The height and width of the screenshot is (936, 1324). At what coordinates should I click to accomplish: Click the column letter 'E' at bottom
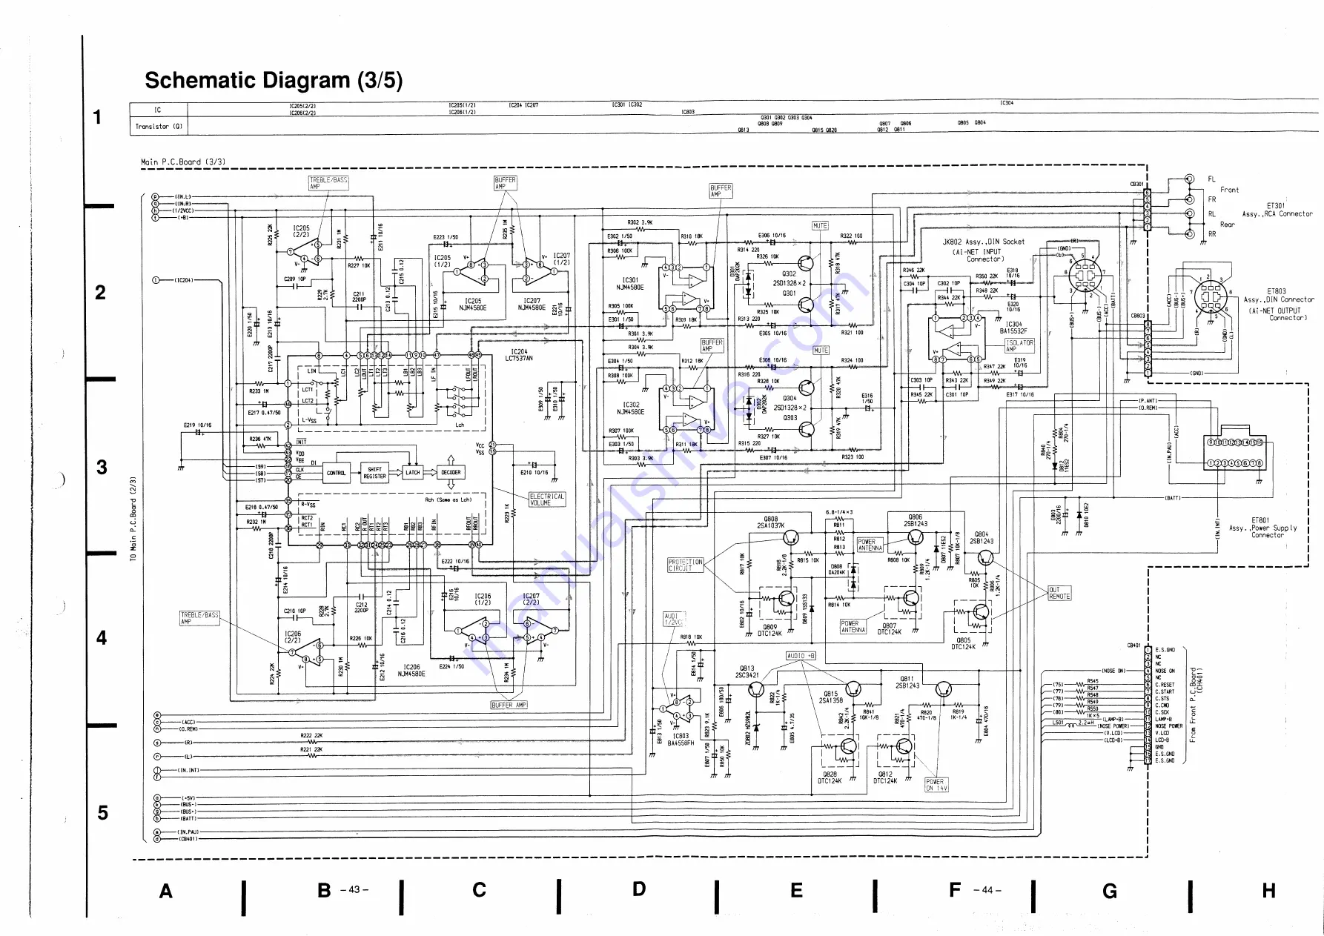tap(797, 891)
